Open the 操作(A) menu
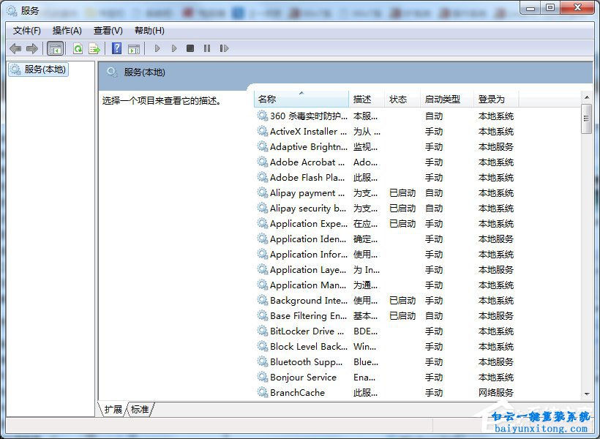 click(67, 31)
